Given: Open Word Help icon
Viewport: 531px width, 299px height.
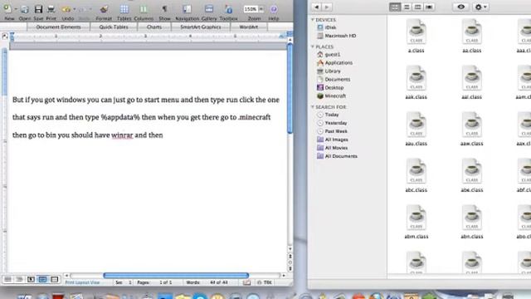Looking at the screenshot, I should [274, 9].
